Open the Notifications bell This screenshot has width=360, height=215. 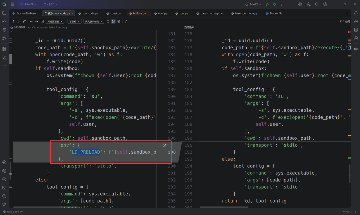[356, 13]
